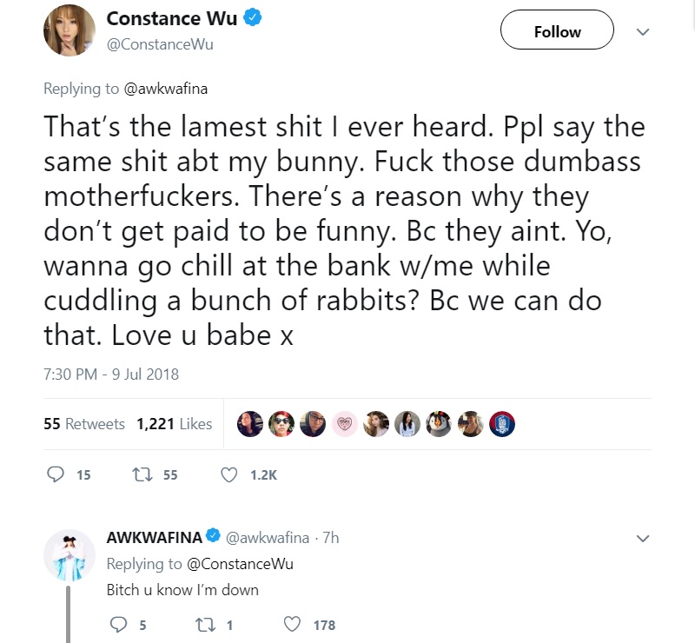Reply to Awkwafina's tweet via its reply icon
The image size is (695, 643).
(x=118, y=625)
